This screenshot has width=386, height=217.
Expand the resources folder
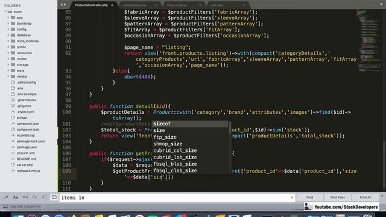click(8, 53)
